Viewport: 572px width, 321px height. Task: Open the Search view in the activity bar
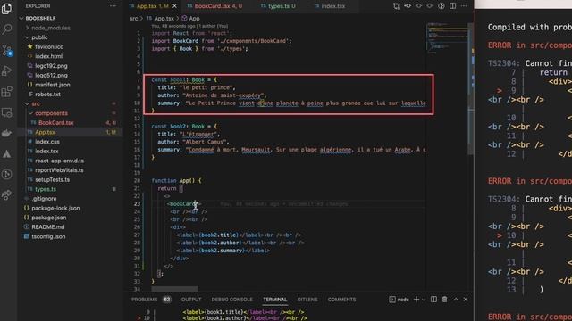point(6,29)
